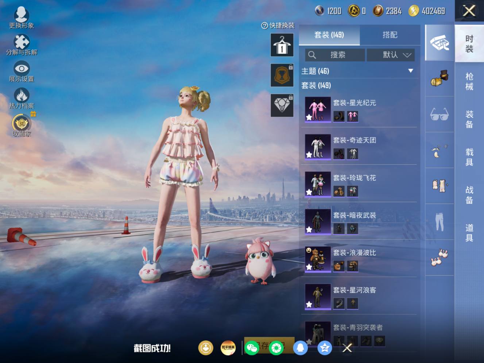The image size is (484, 363).
Task: Share to the gold community circle icon
Action: click(x=206, y=348)
